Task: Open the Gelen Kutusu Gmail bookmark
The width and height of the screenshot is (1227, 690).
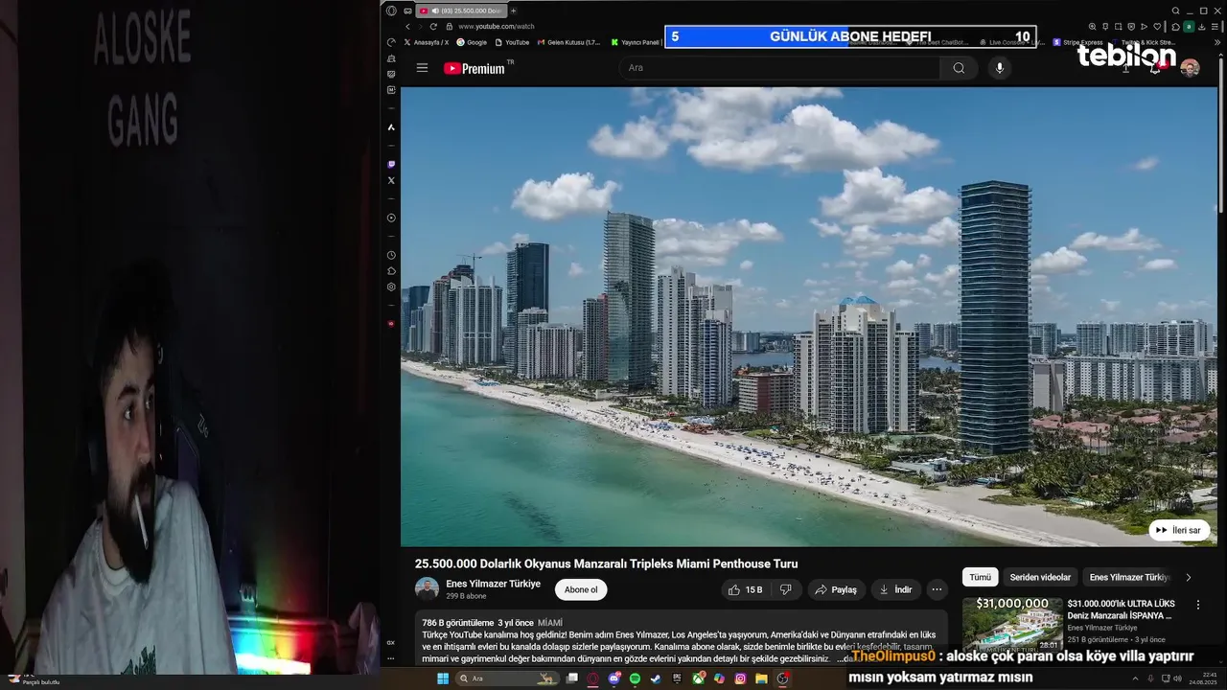Action: click(568, 42)
